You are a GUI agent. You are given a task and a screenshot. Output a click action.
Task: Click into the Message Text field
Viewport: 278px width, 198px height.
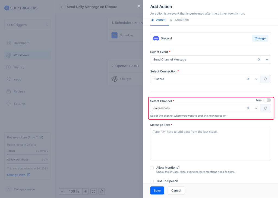coord(210,144)
